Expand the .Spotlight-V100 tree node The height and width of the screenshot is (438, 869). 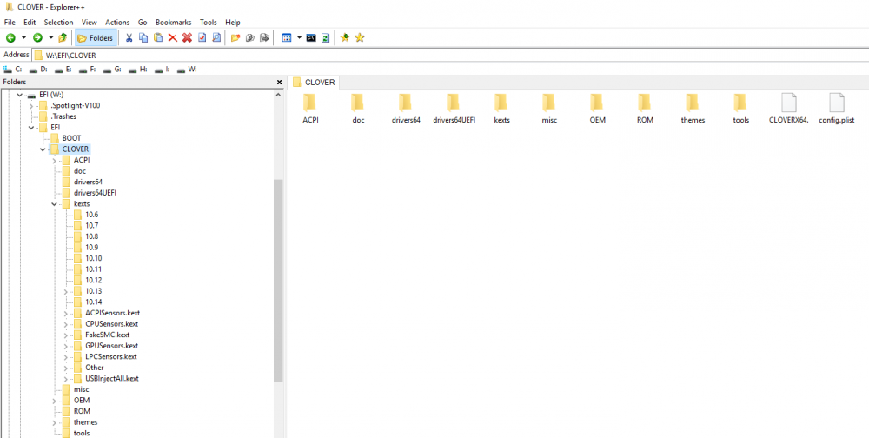31,105
